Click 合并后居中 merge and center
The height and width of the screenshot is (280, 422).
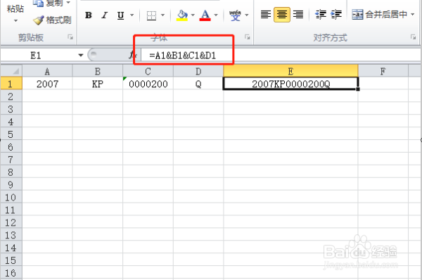380,15
